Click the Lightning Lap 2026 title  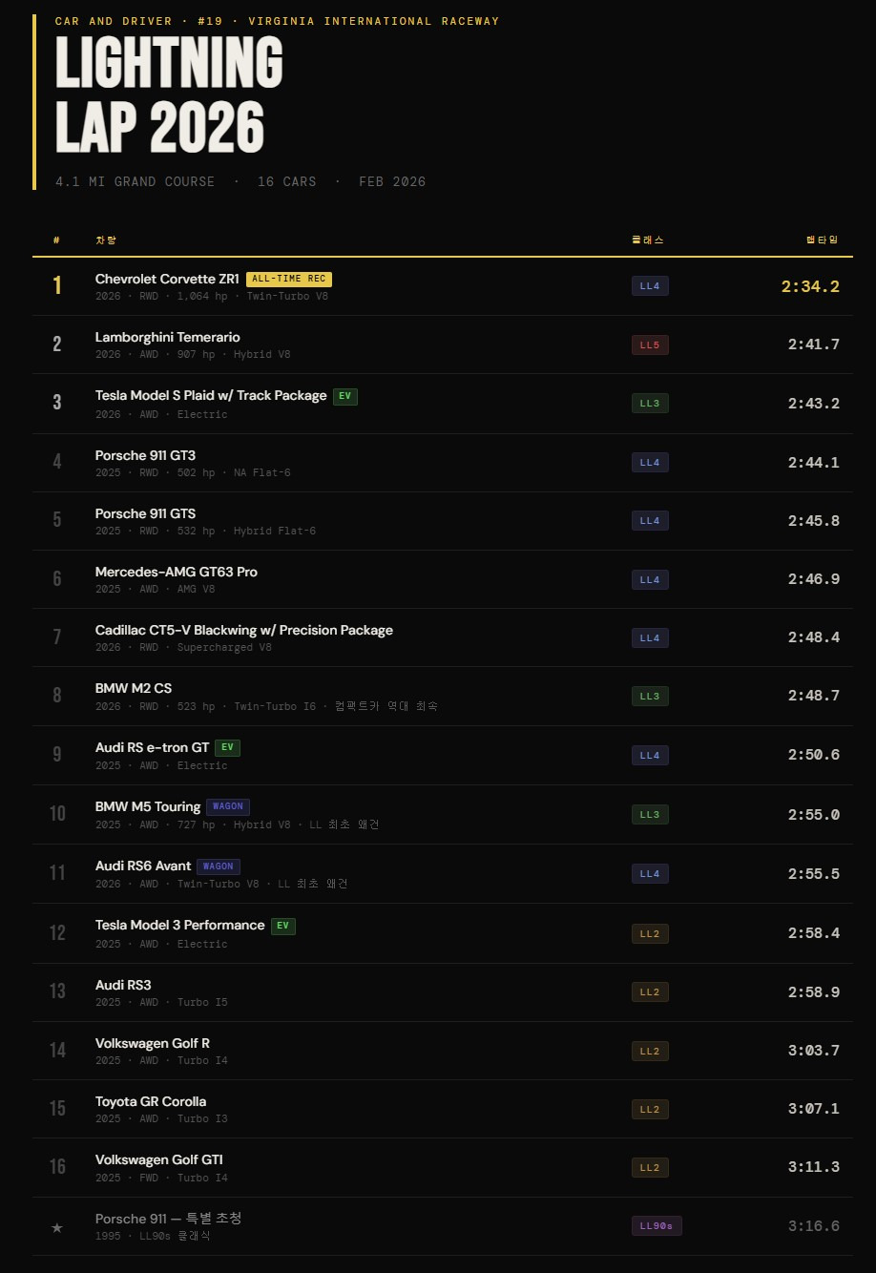click(x=170, y=95)
